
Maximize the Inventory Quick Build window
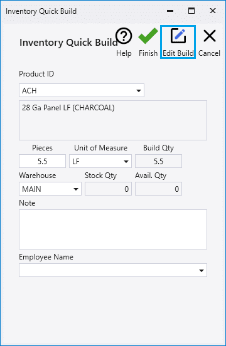tap(191, 11)
